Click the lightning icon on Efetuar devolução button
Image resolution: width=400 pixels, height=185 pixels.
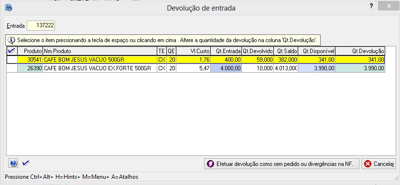pos(210,164)
